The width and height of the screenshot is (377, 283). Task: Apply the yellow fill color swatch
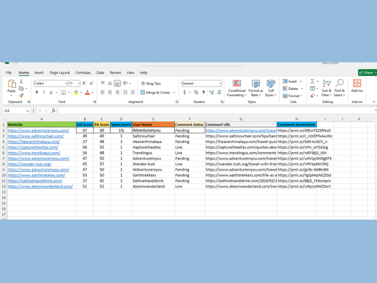76,92
